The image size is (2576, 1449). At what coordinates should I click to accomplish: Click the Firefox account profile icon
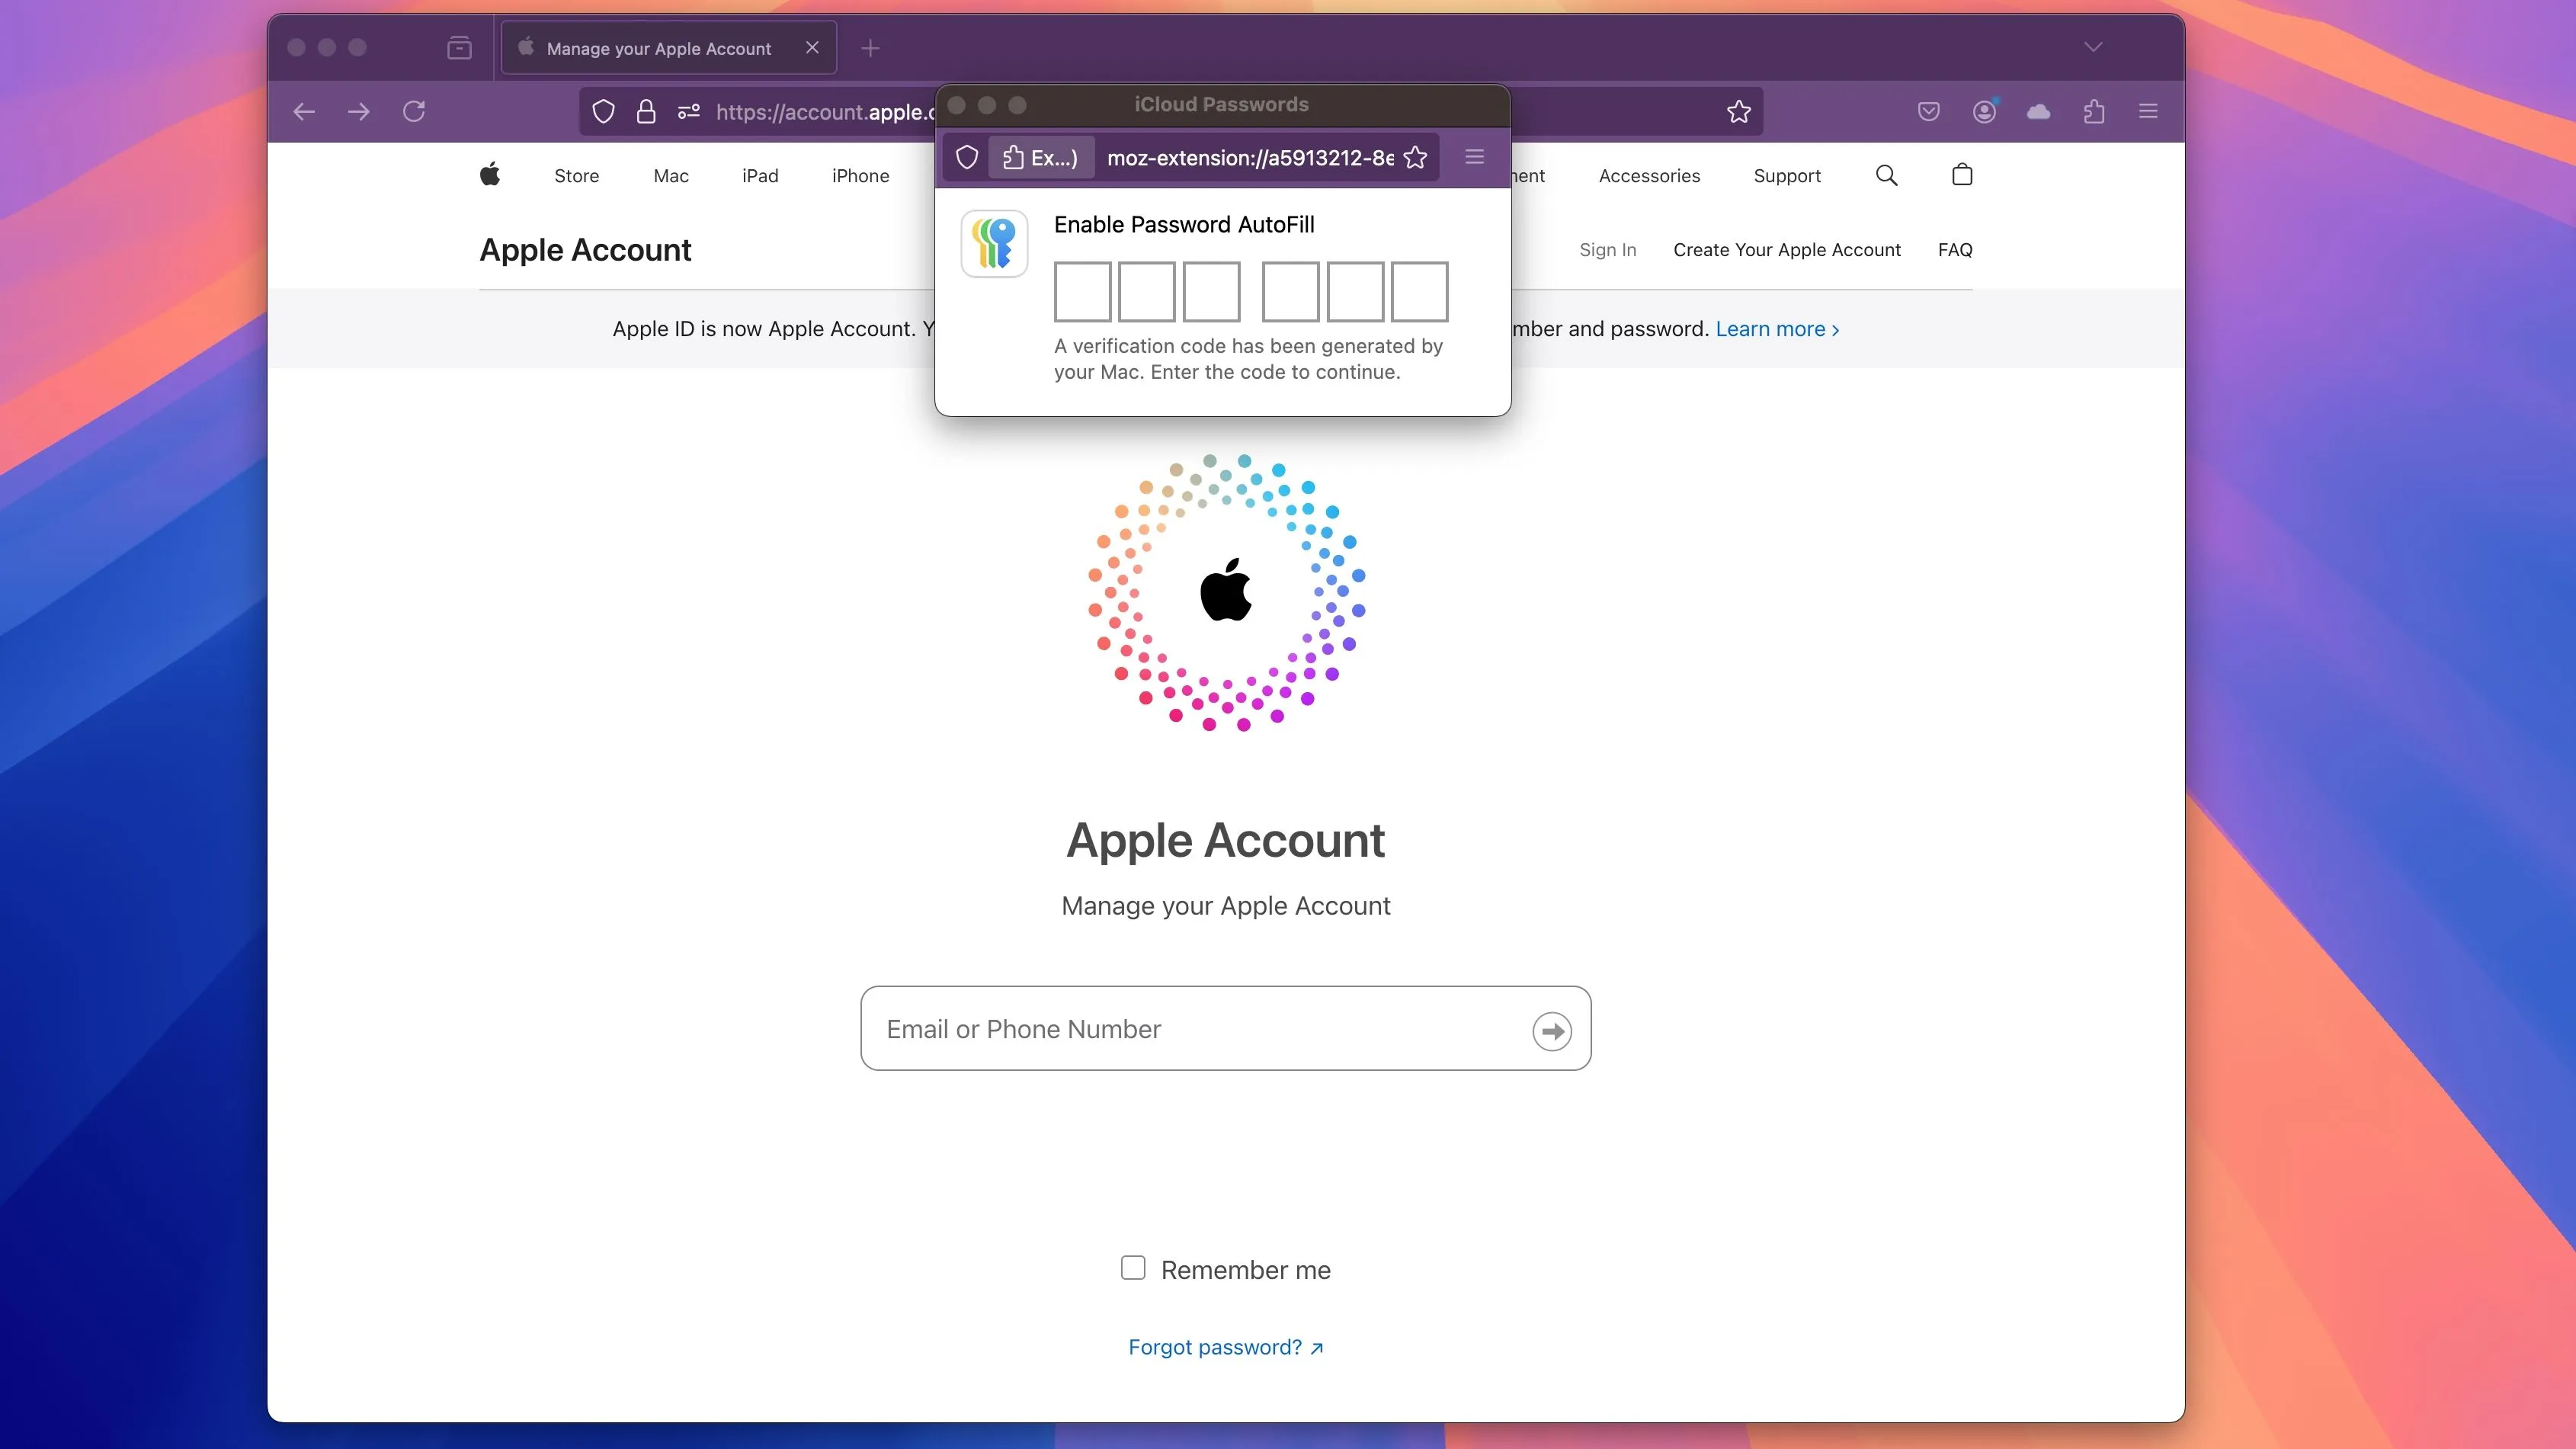(x=1985, y=111)
